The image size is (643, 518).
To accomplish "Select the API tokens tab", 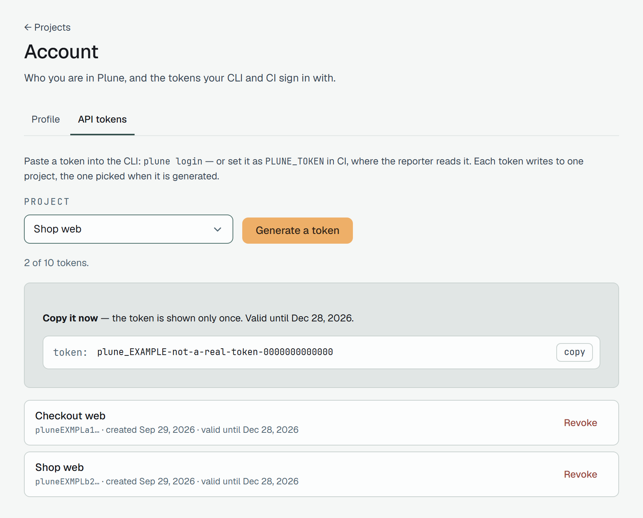I will (x=102, y=119).
